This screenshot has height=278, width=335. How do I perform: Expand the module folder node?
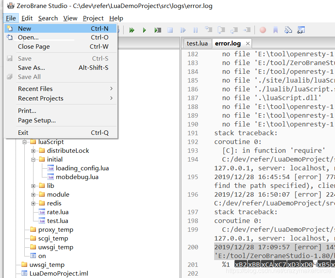point(33,195)
